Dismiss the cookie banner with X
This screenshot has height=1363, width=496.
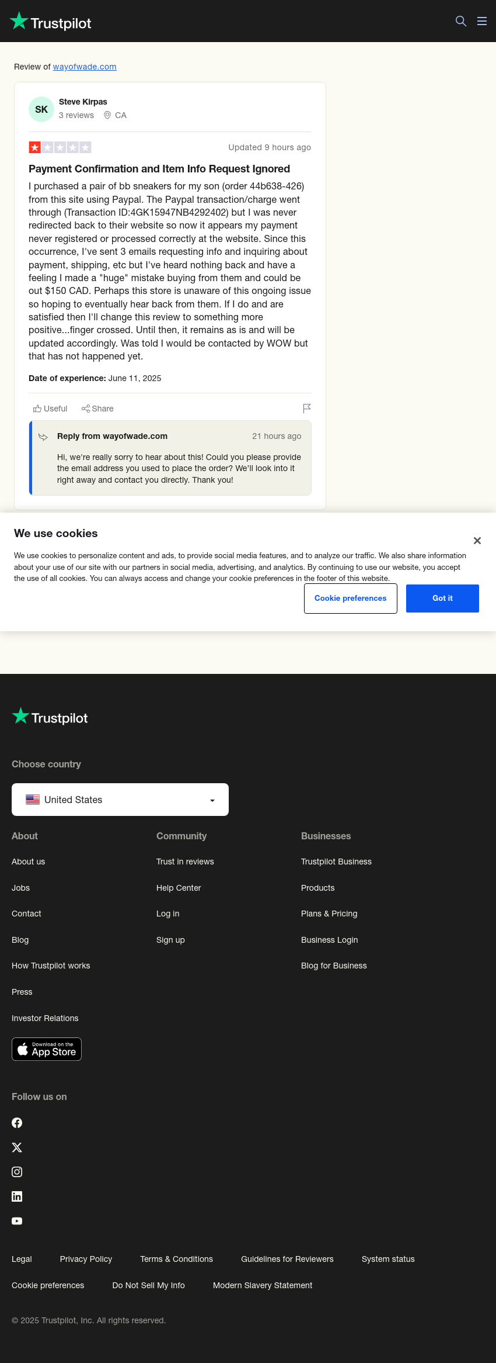click(x=477, y=541)
